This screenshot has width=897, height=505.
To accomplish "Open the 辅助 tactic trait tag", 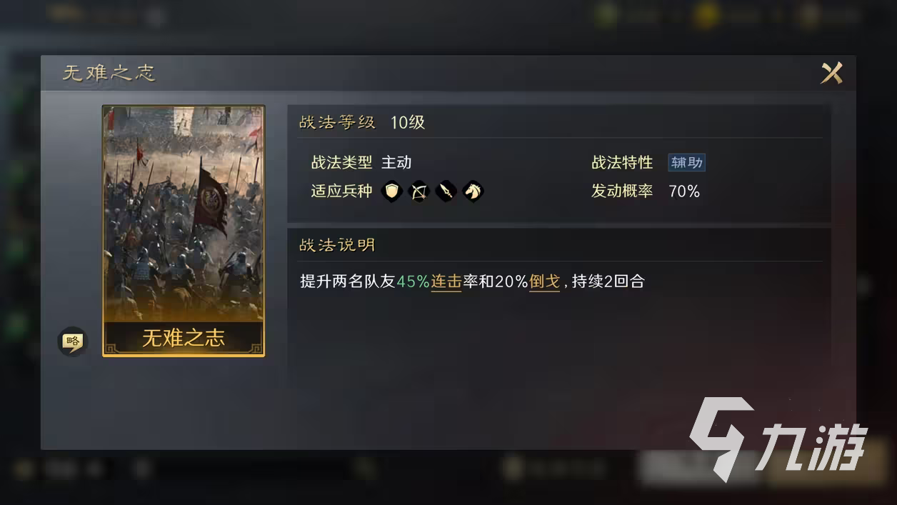I will [686, 162].
